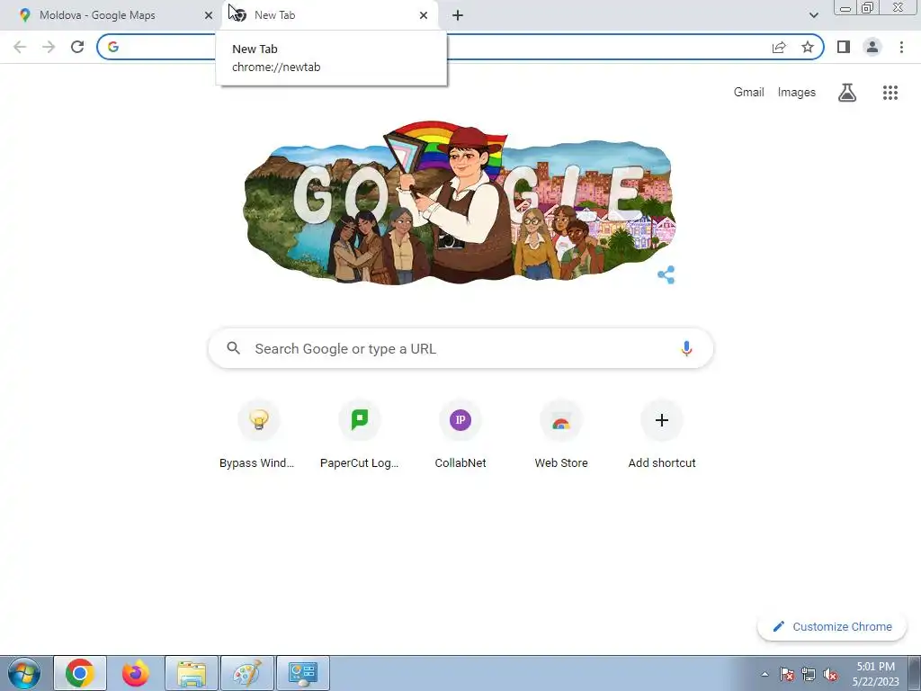The height and width of the screenshot is (691, 921).
Task: Open the CollabNet shortcut
Action: [460, 435]
